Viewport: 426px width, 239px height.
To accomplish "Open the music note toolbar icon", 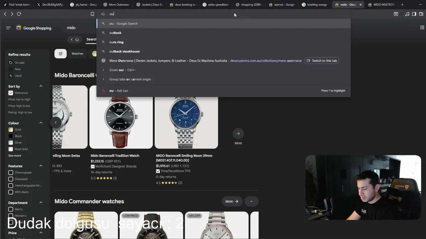I will [407, 14].
